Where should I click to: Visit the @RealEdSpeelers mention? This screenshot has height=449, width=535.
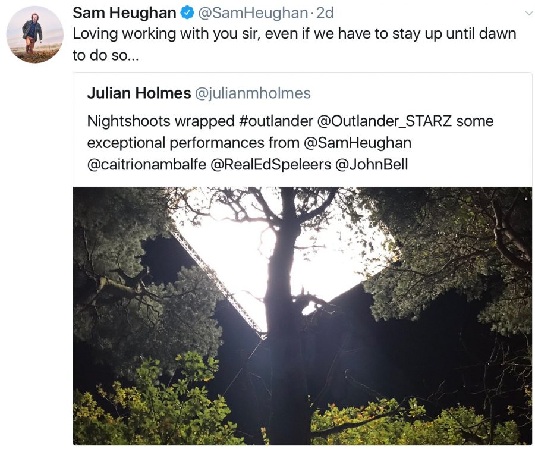click(x=270, y=165)
